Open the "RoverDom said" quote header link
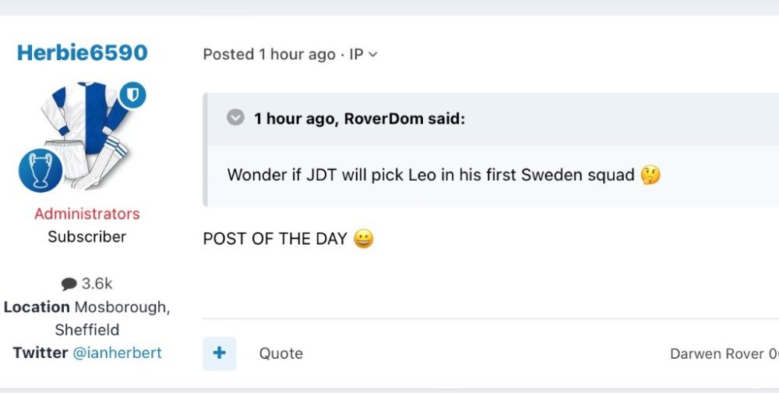The height and width of the screenshot is (393, 779). click(x=359, y=119)
